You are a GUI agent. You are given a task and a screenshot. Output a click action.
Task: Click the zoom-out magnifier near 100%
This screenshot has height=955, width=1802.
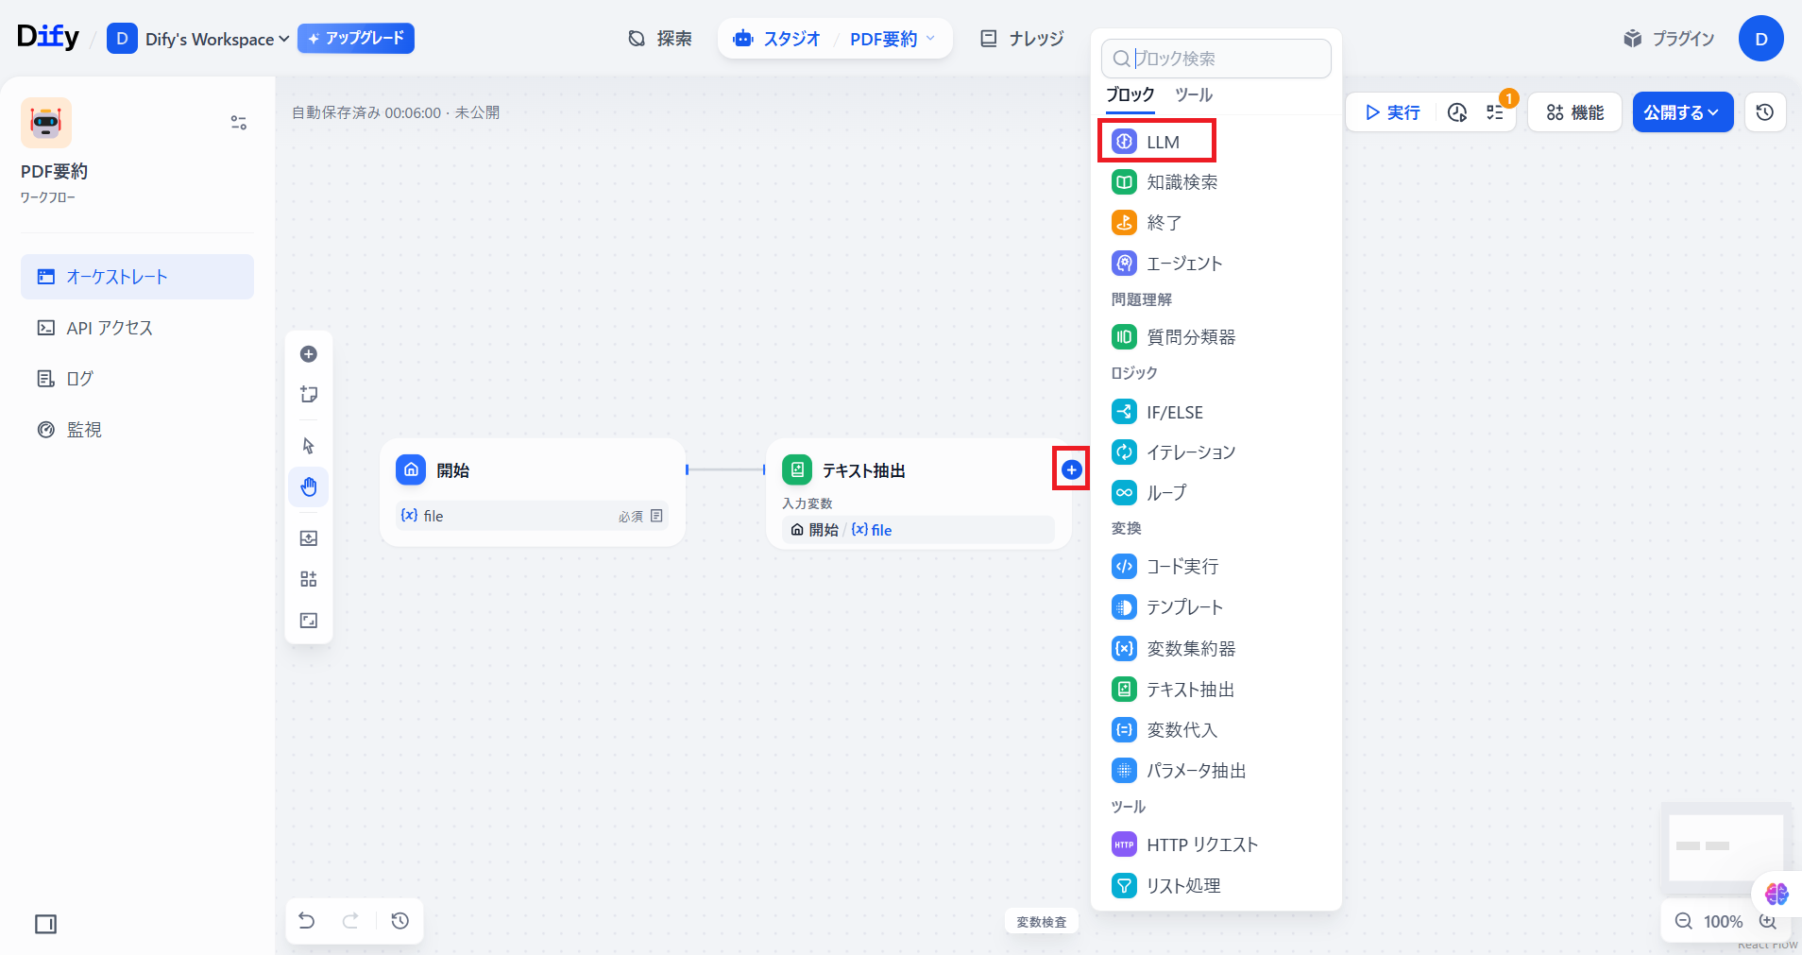click(x=1683, y=921)
